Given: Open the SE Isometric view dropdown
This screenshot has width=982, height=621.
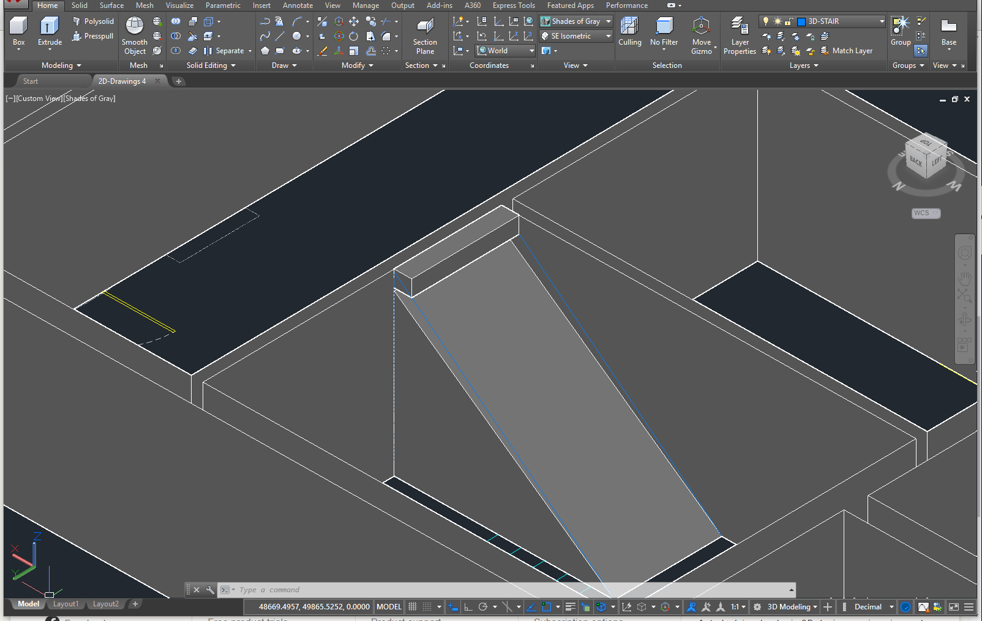Looking at the screenshot, I should 575,36.
